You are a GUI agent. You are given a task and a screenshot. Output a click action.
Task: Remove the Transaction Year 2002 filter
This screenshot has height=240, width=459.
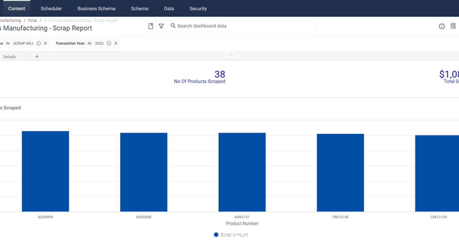coord(116,44)
